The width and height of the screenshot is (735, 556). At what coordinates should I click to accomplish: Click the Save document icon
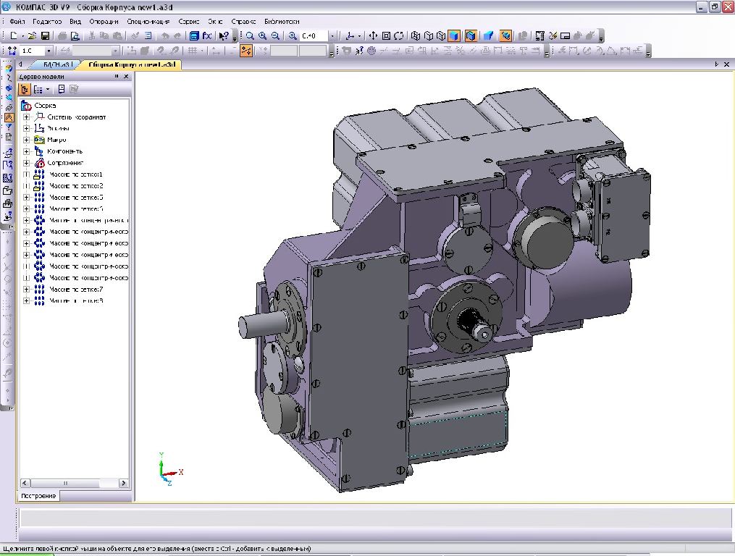pyautogui.click(x=45, y=35)
